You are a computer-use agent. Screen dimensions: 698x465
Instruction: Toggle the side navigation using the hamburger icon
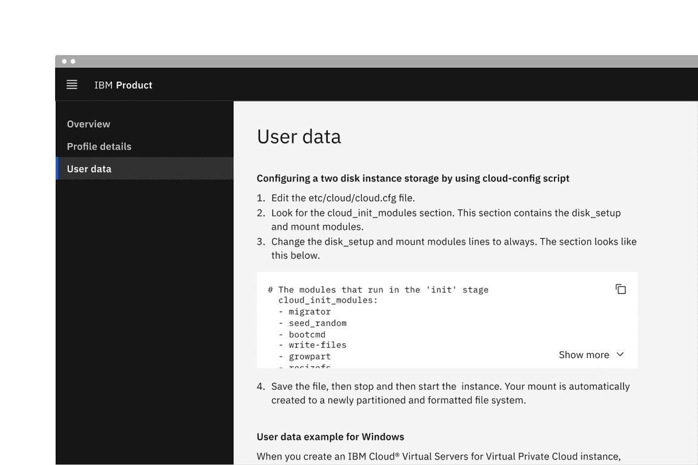[71, 84]
